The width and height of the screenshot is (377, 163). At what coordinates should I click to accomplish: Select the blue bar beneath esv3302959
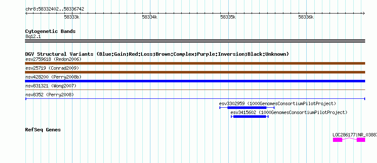coord(247,108)
